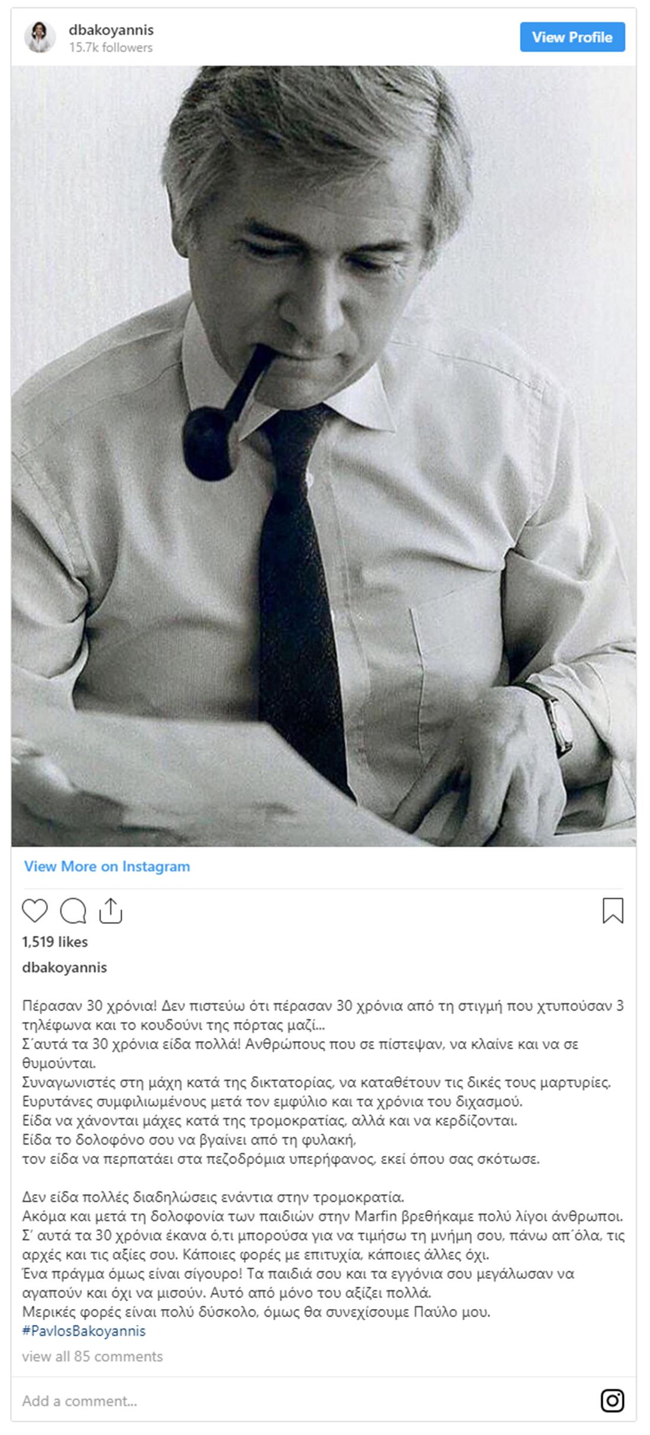
Task: Open Instagram via the logo icon at the bottom
Action: point(612,1400)
